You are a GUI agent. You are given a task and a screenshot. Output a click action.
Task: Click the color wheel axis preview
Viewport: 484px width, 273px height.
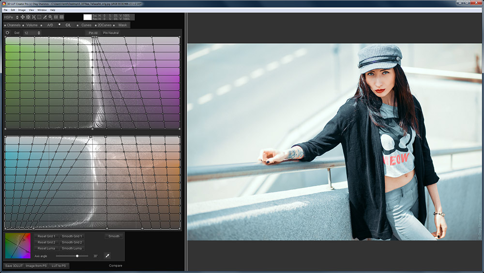pyautogui.click(x=17, y=246)
